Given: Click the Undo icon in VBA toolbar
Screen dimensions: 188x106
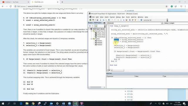Looking at the screenshot, I should (x=112, y=20).
